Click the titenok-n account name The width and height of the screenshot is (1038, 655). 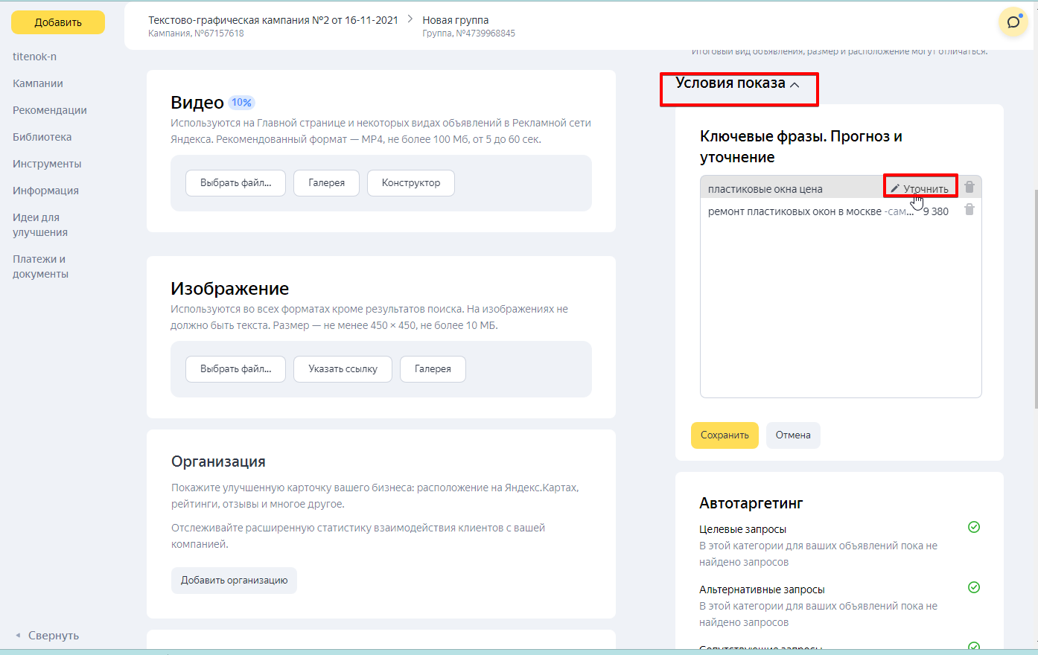pyautogui.click(x=34, y=57)
